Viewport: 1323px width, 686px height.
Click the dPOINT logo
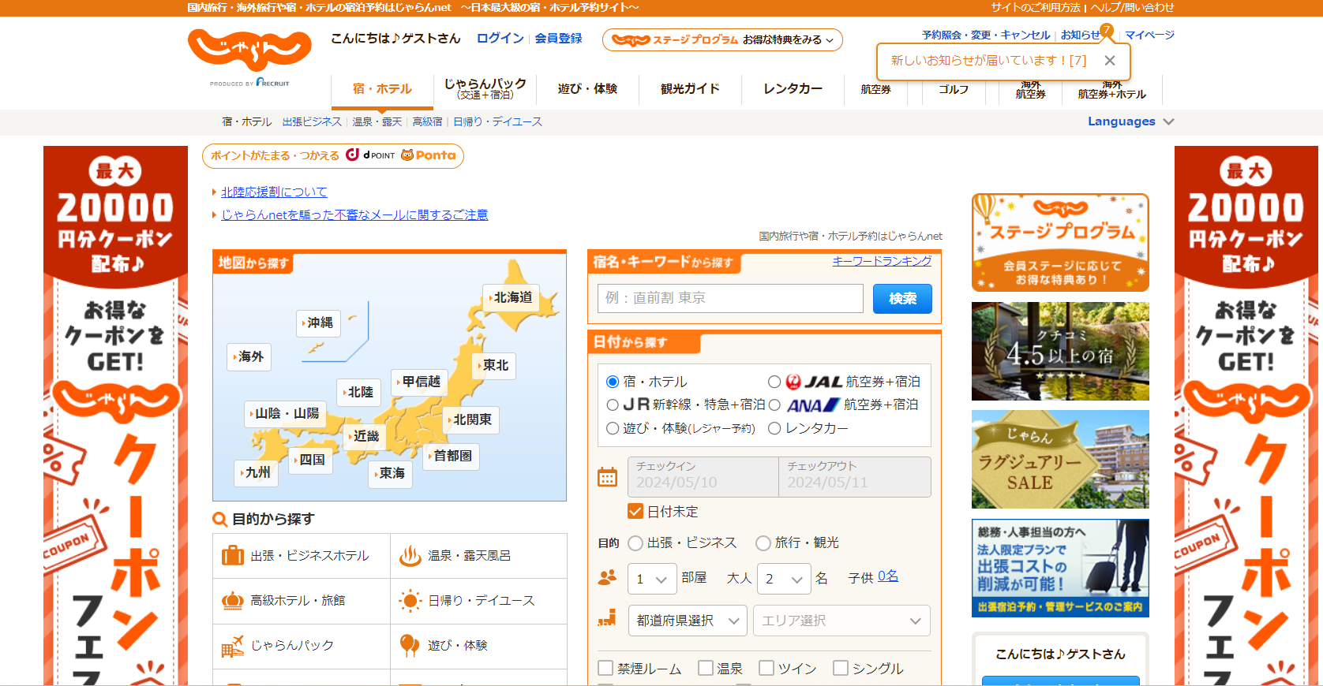pos(370,155)
